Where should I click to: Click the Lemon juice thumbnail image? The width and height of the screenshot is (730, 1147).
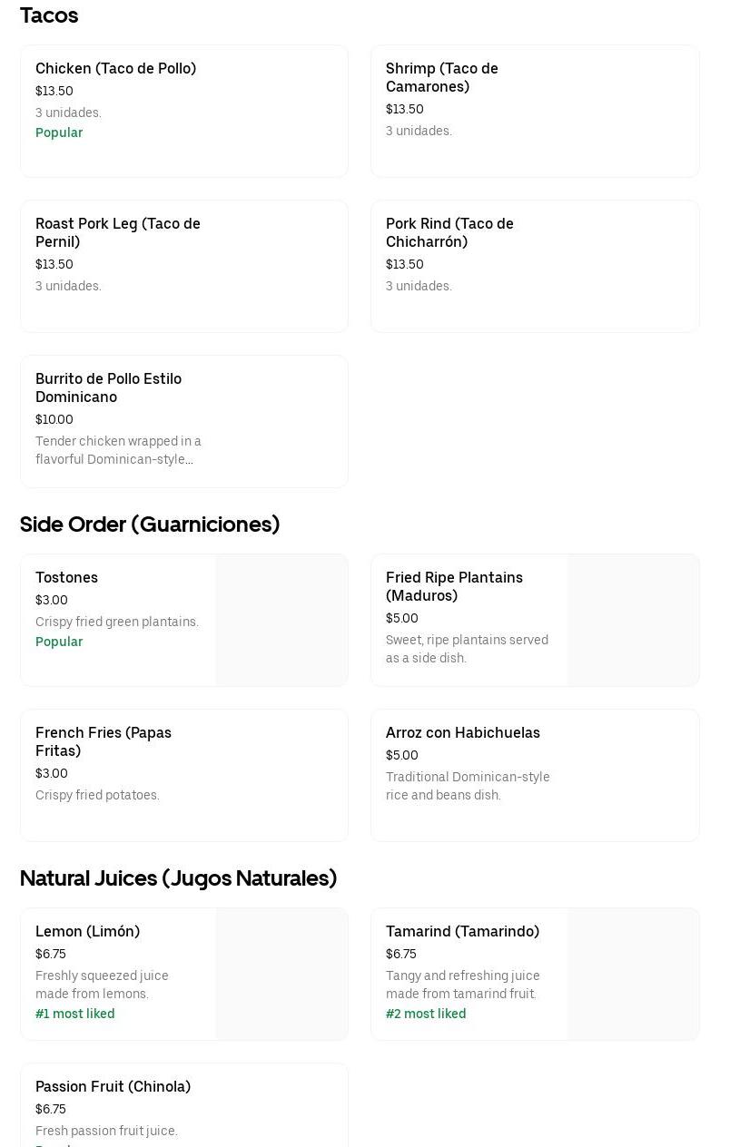click(x=281, y=975)
